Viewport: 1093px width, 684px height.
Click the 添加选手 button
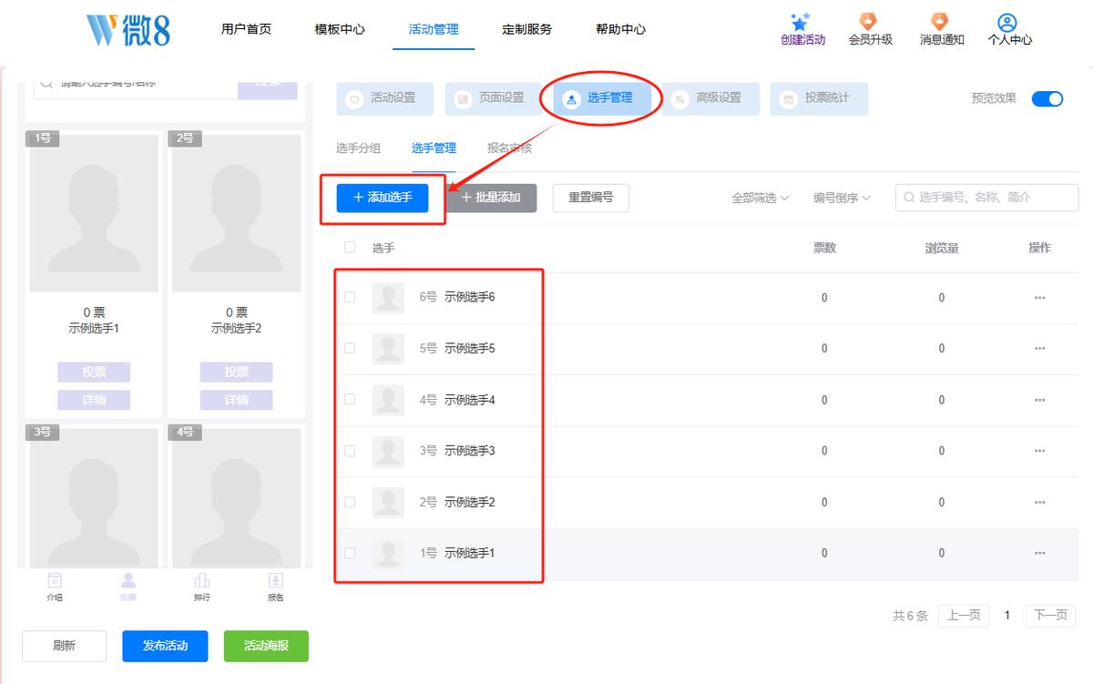point(383,198)
